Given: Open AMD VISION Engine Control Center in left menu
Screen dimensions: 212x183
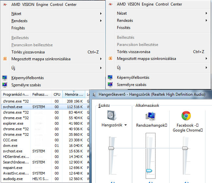Looking at the screenshot, I should click(x=44, y=5).
